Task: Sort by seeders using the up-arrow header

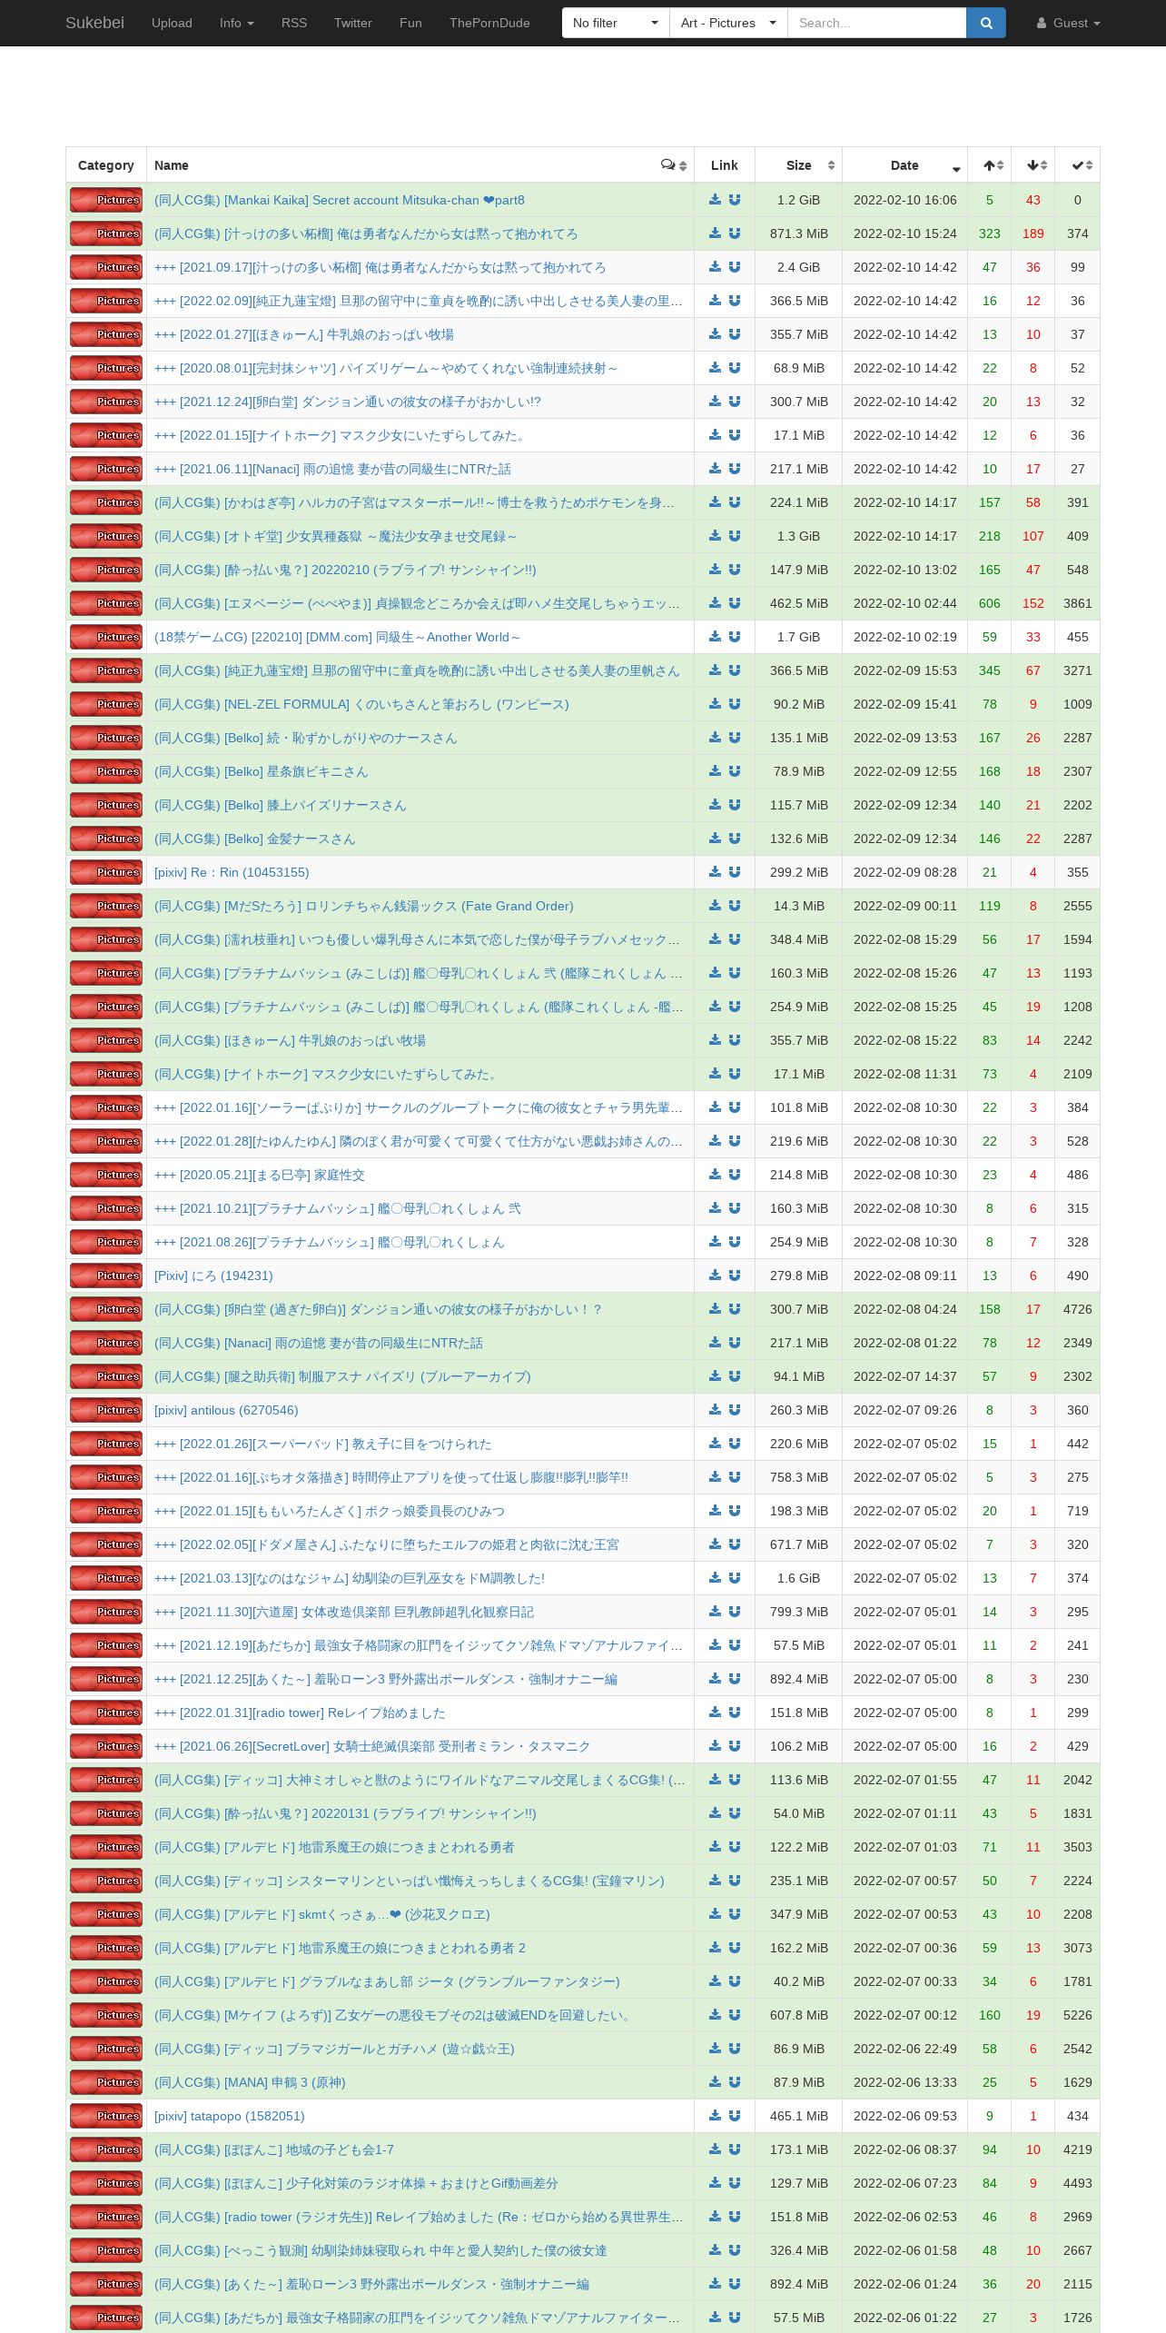Action: pyautogui.click(x=990, y=165)
